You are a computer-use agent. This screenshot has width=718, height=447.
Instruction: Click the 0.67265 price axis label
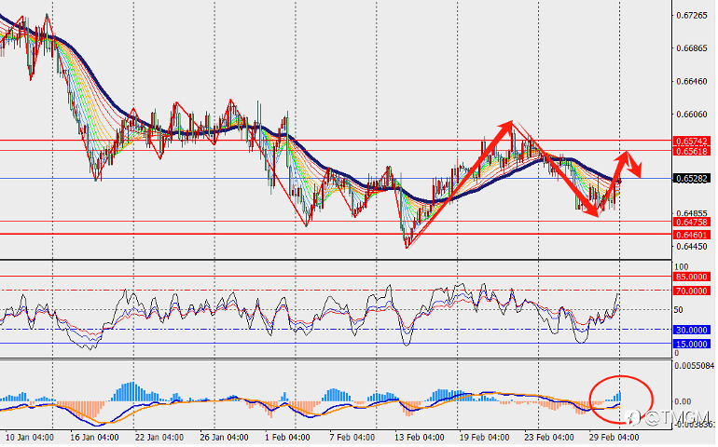pos(692,16)
